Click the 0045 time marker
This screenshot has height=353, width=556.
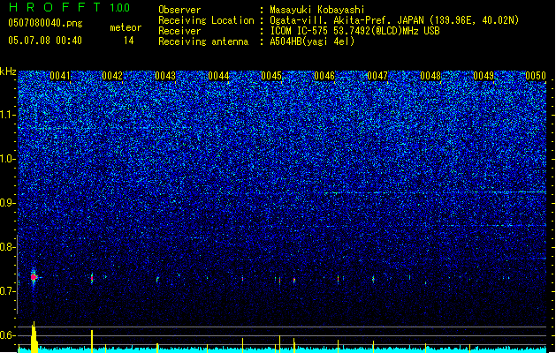click(271, 76)
